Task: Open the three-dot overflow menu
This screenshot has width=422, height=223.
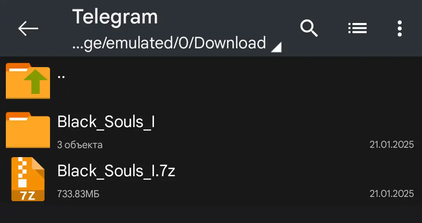Action: (399, 28)
